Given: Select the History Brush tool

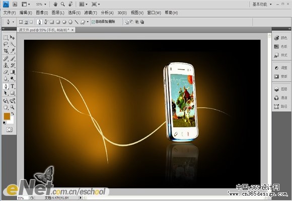Looking at the screenshot, I should pos(13,65).
